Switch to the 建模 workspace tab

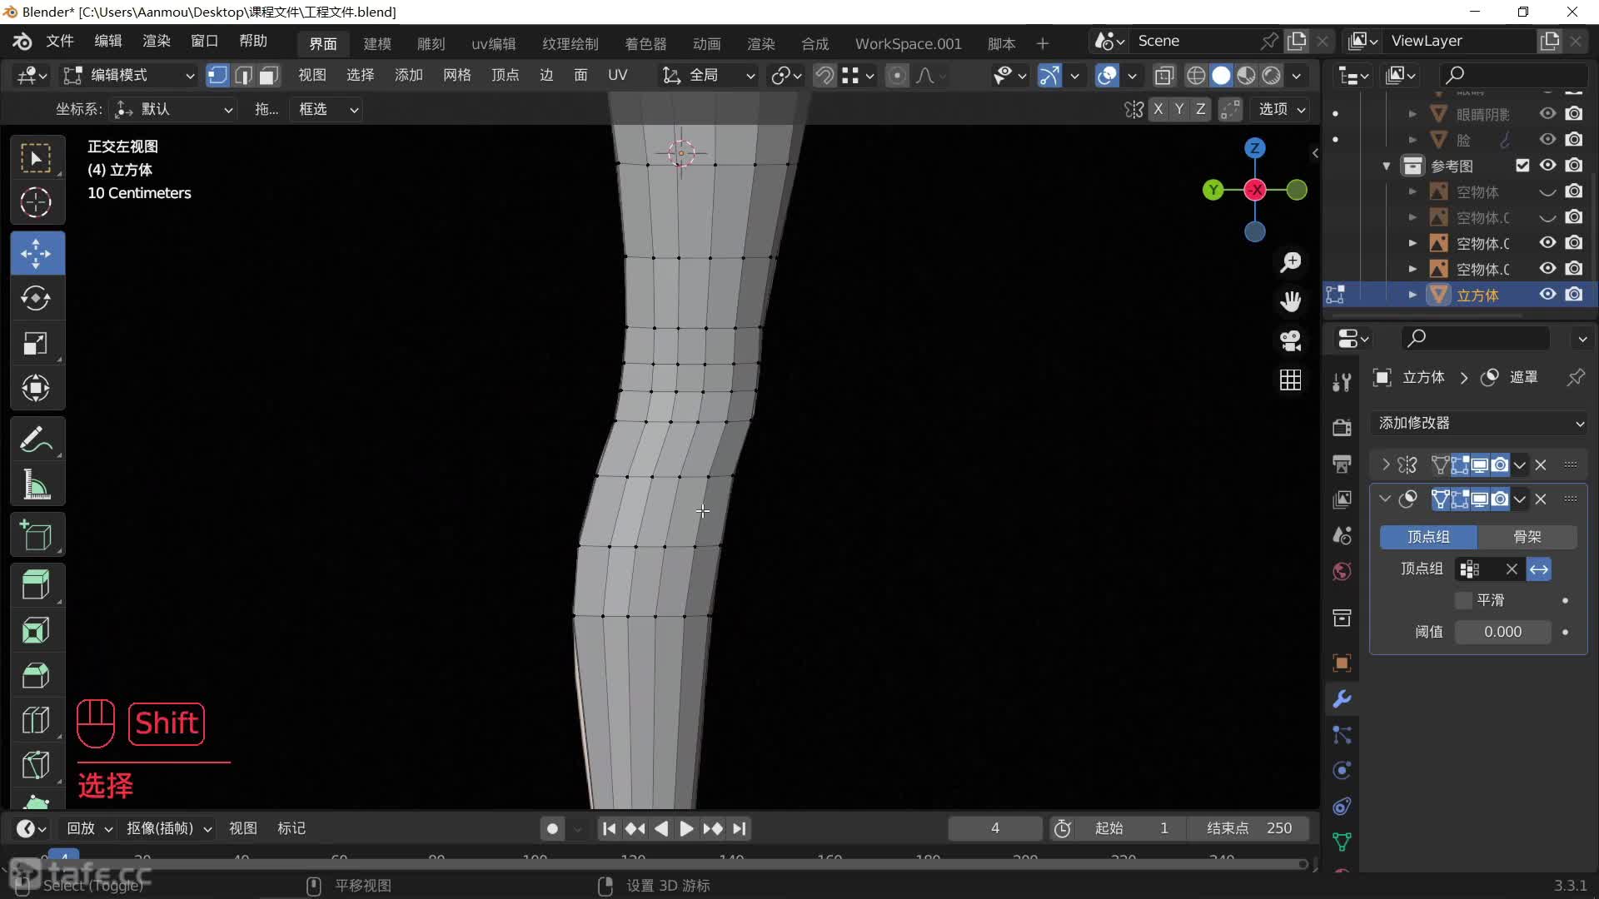[x=377, y=43]
